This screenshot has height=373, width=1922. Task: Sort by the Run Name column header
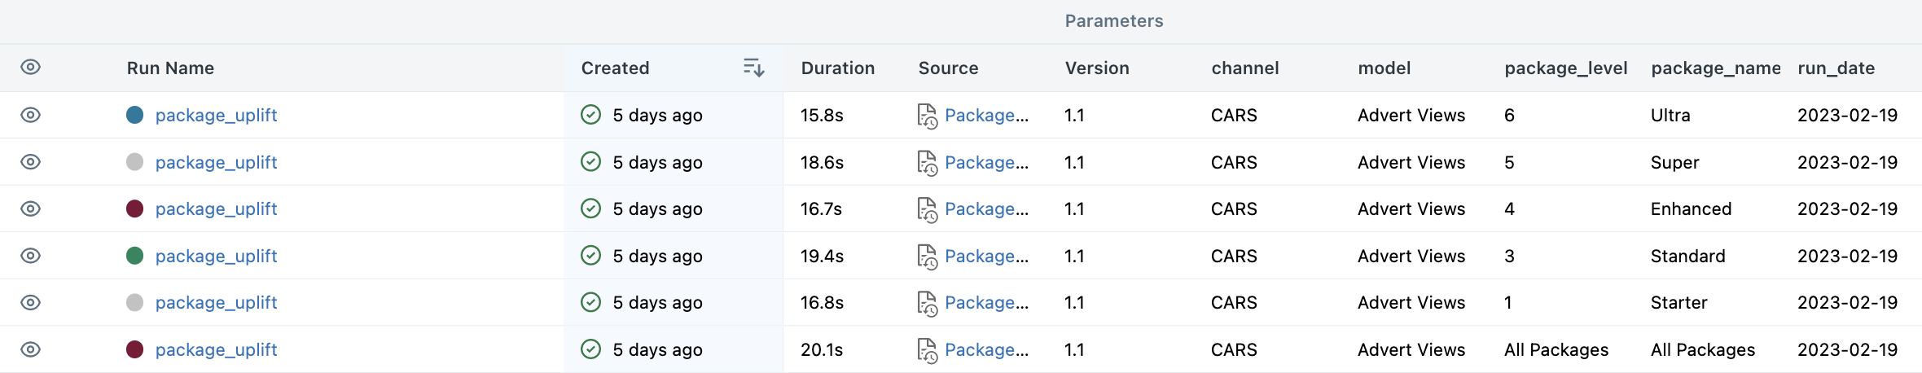pos(170,68)
